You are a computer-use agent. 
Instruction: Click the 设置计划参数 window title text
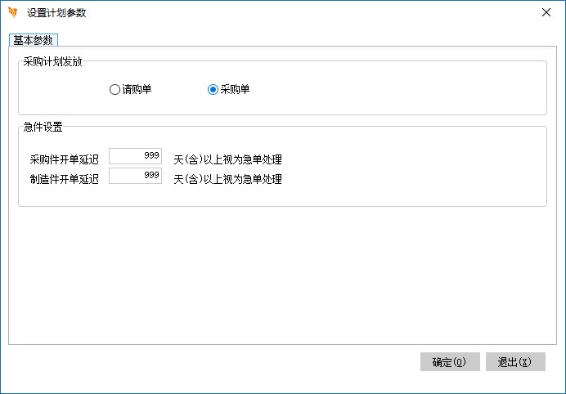click(56, 13)
